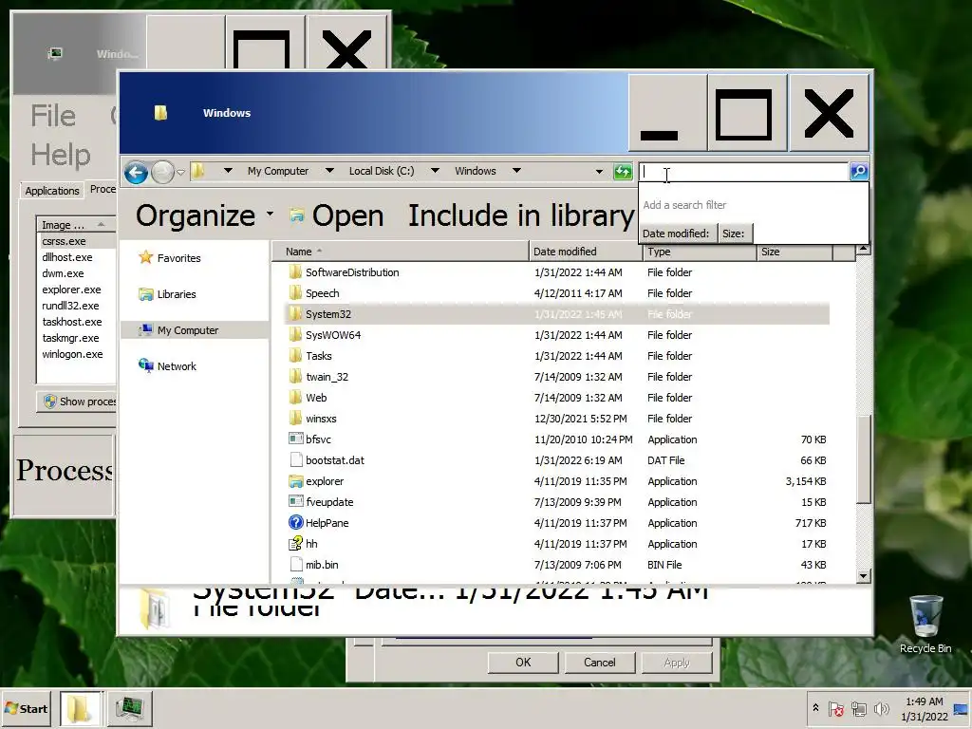This screenshot has width=972, height=729.
Task: Expand dropdown next to address folder icon
Action: 228,171
